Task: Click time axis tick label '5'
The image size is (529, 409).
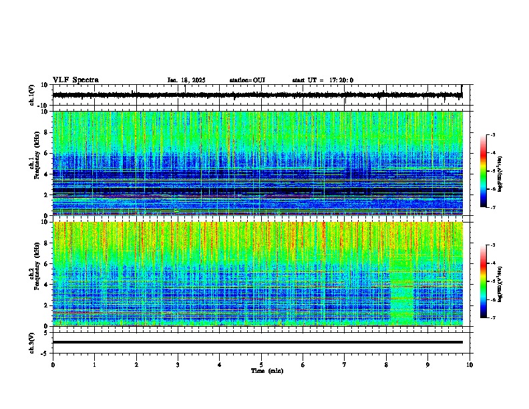Action: coord(261,365)
